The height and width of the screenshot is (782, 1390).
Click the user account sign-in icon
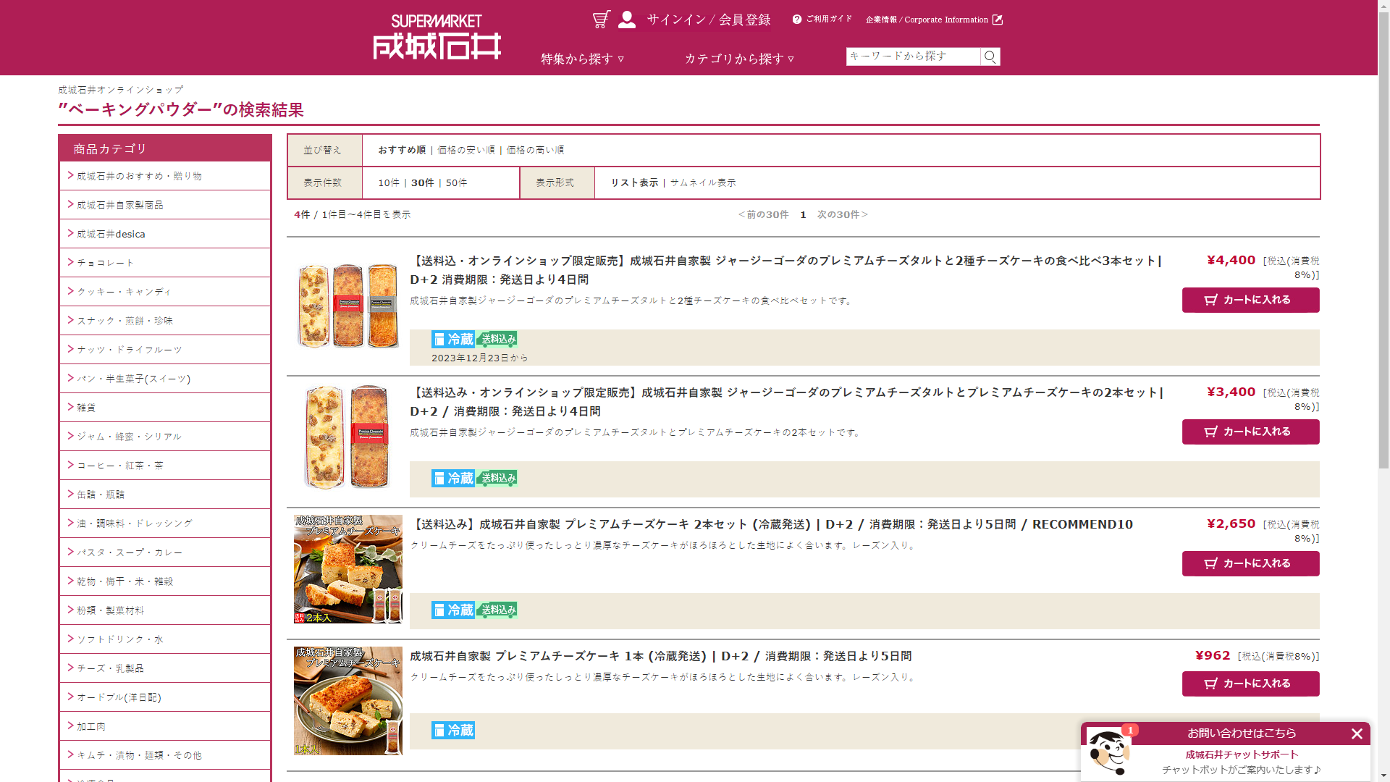[x=627, y=20]
